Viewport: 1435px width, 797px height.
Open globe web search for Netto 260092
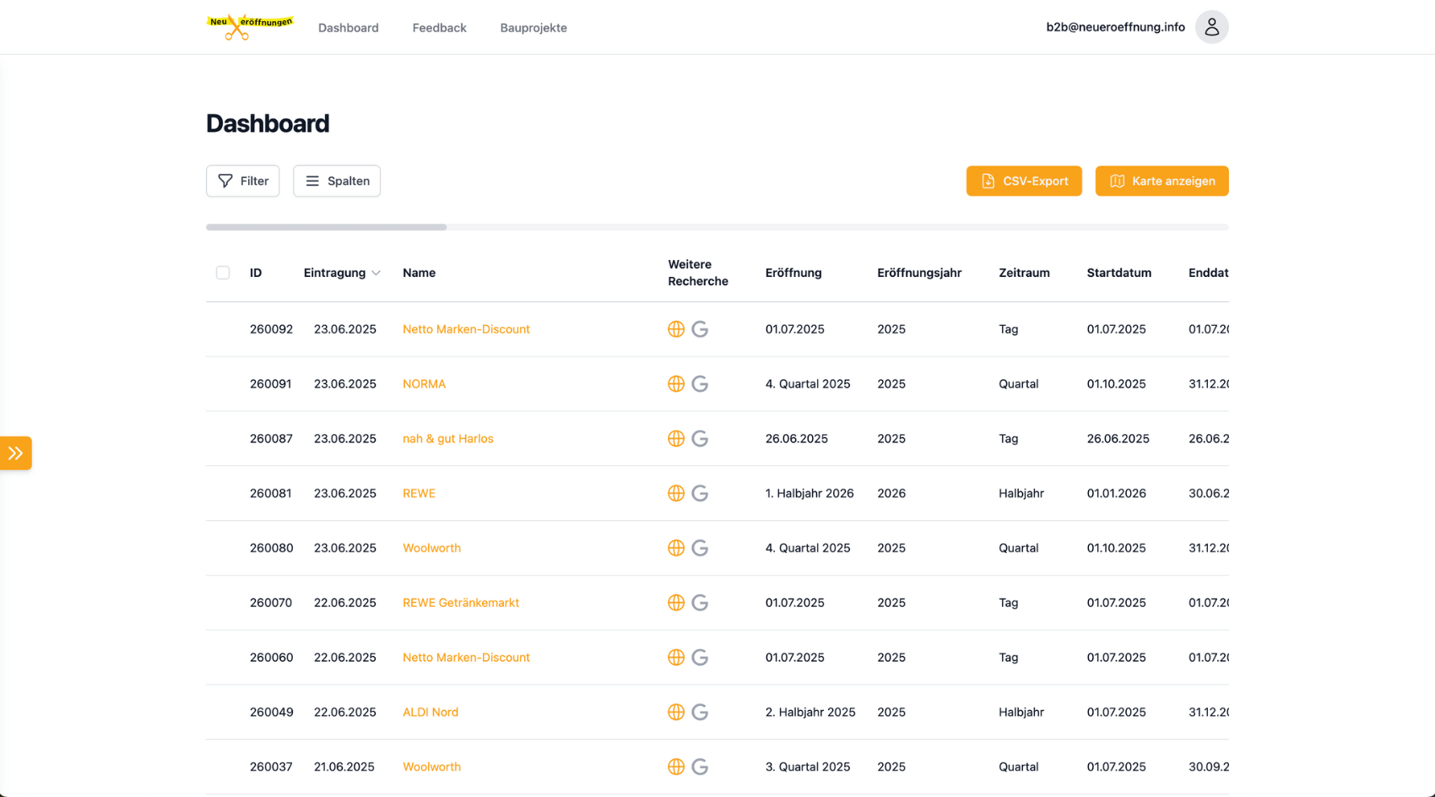pos(676,329)
